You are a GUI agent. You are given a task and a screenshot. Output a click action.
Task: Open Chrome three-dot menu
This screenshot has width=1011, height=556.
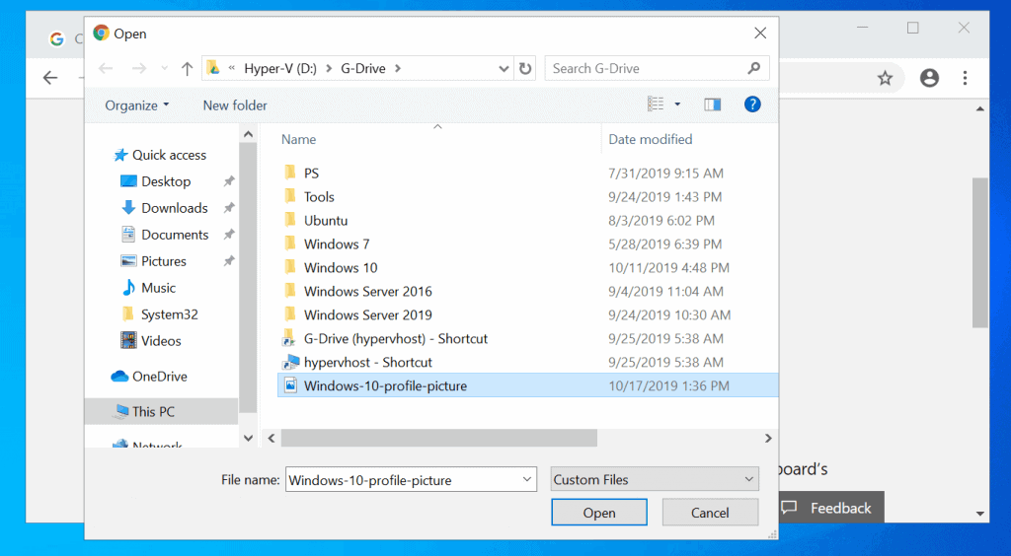(965, 79)
